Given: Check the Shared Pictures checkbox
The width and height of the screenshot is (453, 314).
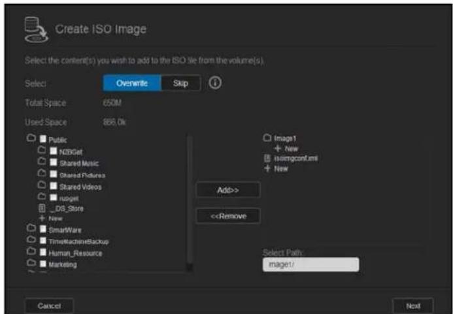Looking at the screenshot, I should 53,174.
